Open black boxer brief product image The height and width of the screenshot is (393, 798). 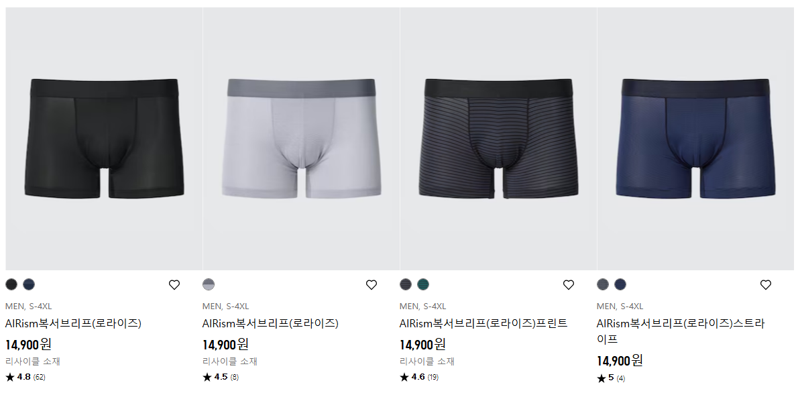point(104,138)
